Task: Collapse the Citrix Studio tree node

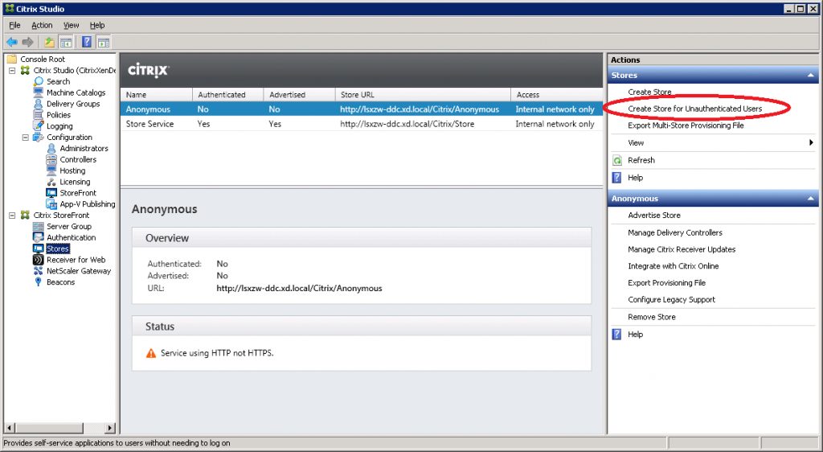Action: 13,71
